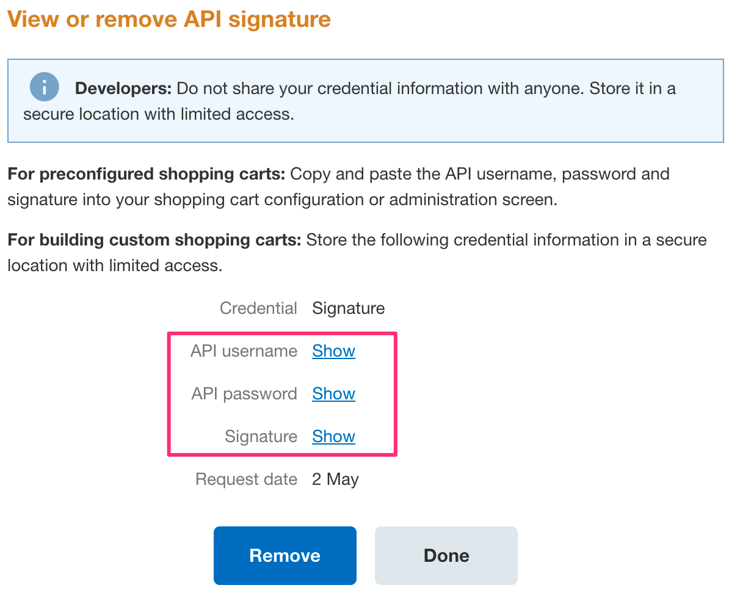Screen dimensions: 729x596
Task: Click the Credential field label
Action: point(258,308)
